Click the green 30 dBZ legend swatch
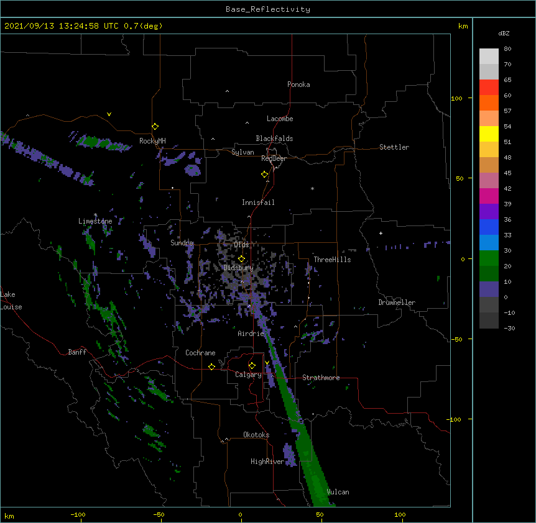 [x=489, y=258]
